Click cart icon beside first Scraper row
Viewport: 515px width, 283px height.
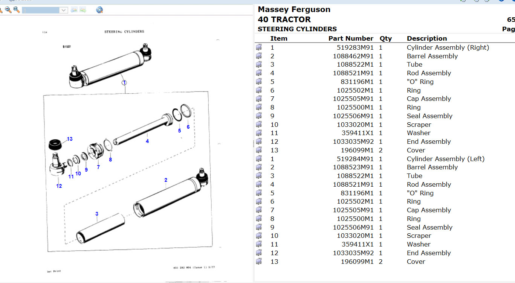(259, 125)
